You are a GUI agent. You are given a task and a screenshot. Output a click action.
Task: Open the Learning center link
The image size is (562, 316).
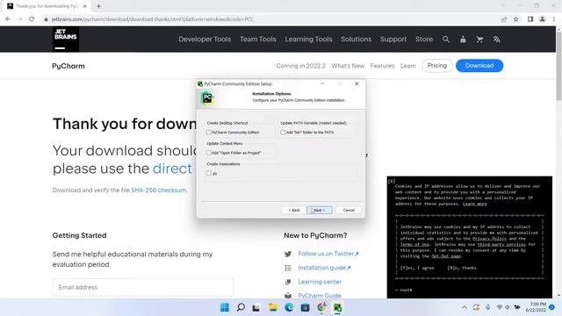[x=320, y=282]
